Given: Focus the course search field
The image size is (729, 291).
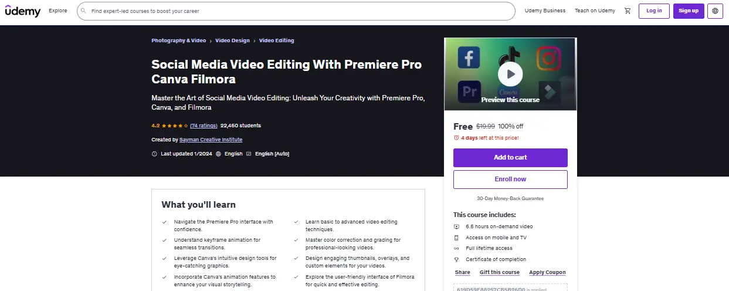Looking at the screenshot, I should pos(296,11).
